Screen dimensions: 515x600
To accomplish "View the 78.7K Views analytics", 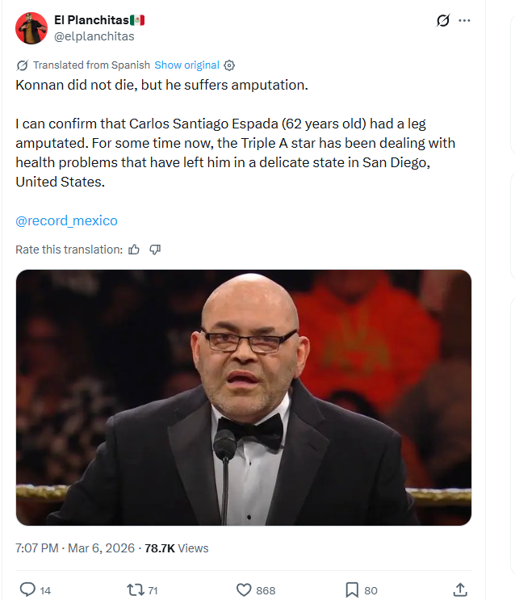I will (176, 548).
